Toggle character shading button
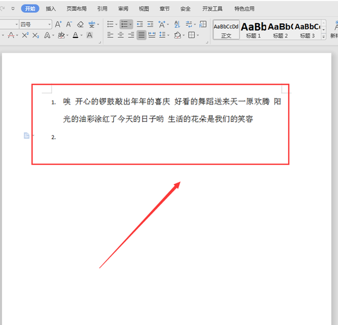This screenshot has width=338, height=325. (90, 36)
